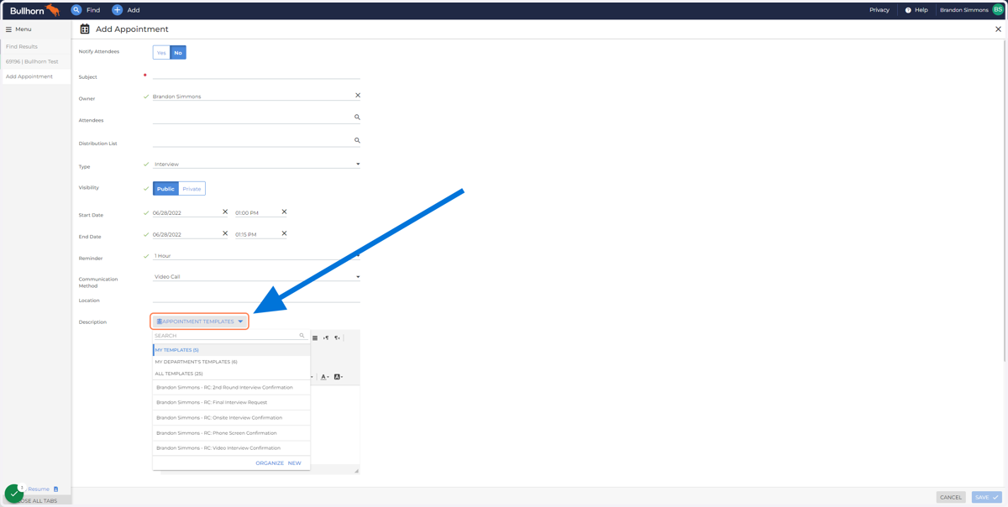Viewport: 1008px width, 507px height.
Task: Click the Organize templates link
Action: click(270, 463)
